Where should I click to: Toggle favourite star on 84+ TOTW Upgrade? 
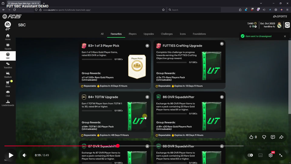147,97
